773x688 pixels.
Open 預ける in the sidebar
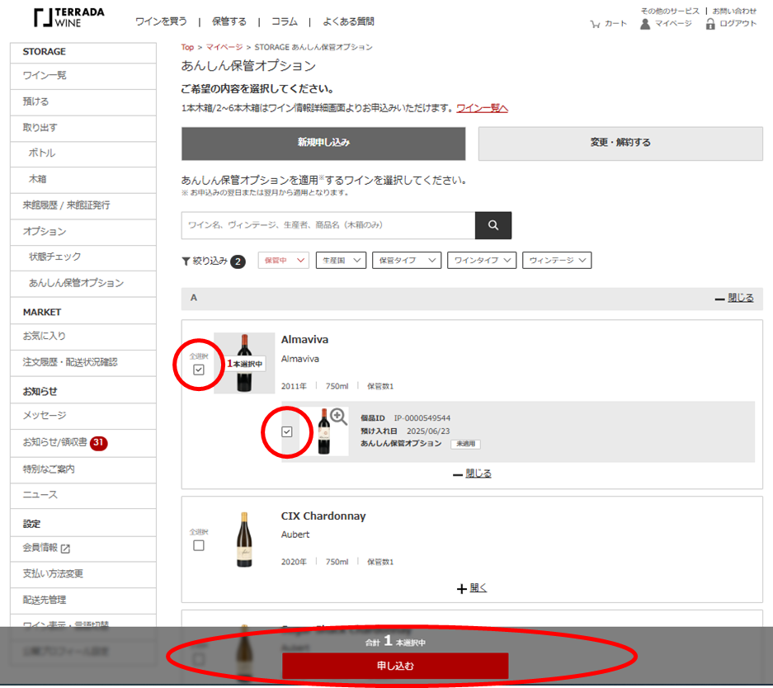83,102
